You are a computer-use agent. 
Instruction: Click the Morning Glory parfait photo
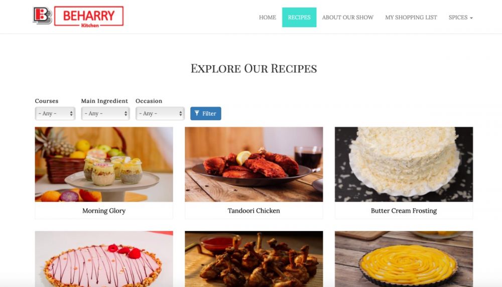104,164
